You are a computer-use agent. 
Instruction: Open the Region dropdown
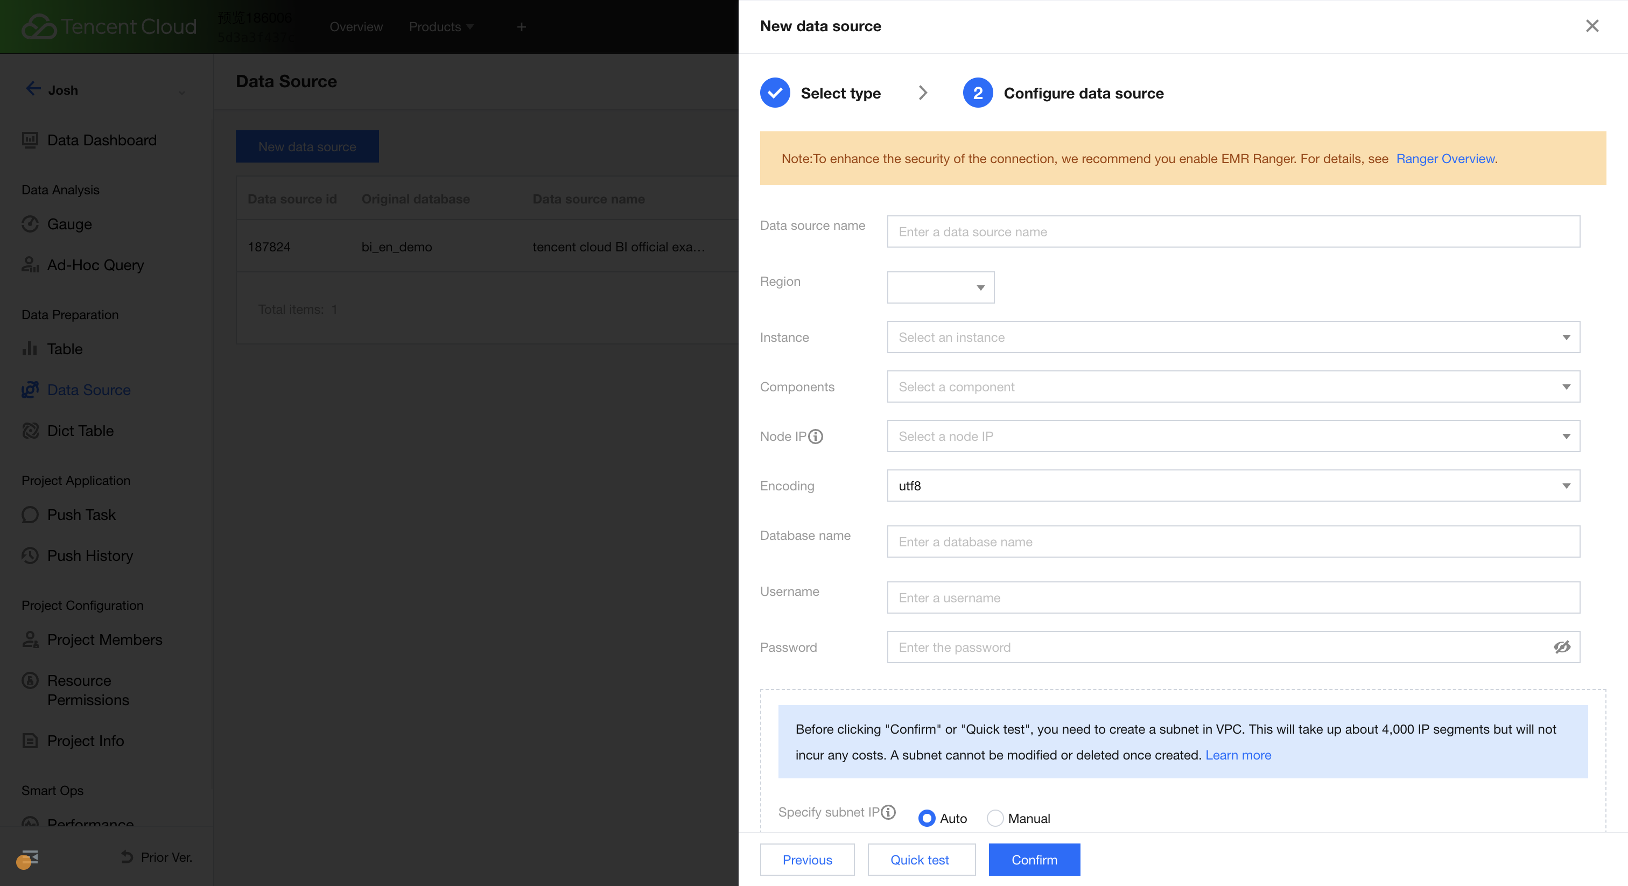(x=941, y=287)
